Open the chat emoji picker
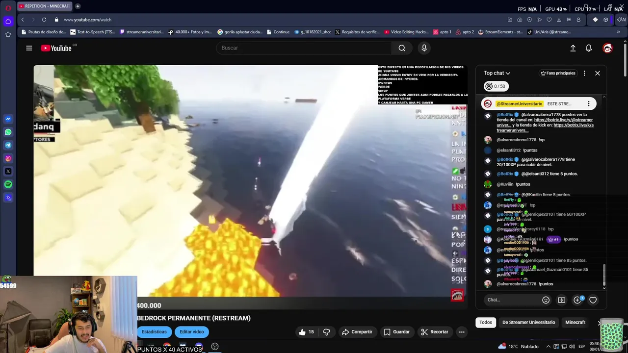The height and width of the screenshot is (353, 628). [546, 300]
